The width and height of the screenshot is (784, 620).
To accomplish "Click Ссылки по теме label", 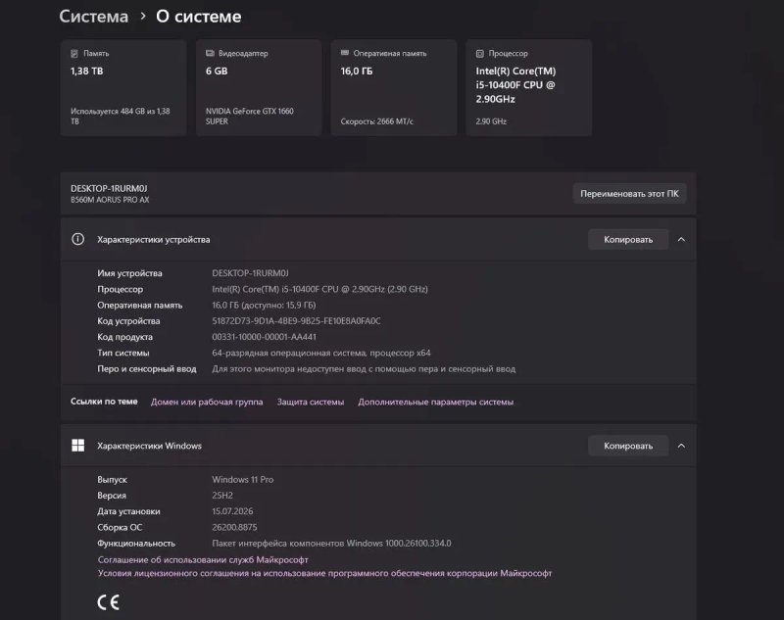I will click(104, 402).
